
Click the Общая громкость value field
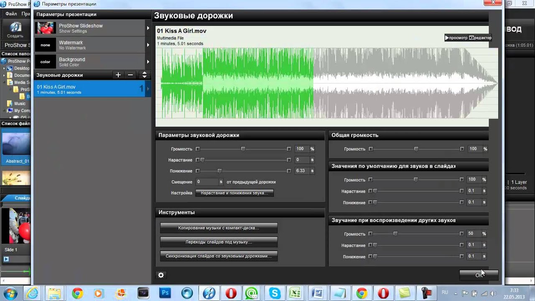475,149
